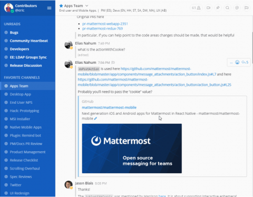Image resolution: width=253 pixels, height=197 pixels.
Task: Click the UNREADS section heading
Action: [12, 24]
